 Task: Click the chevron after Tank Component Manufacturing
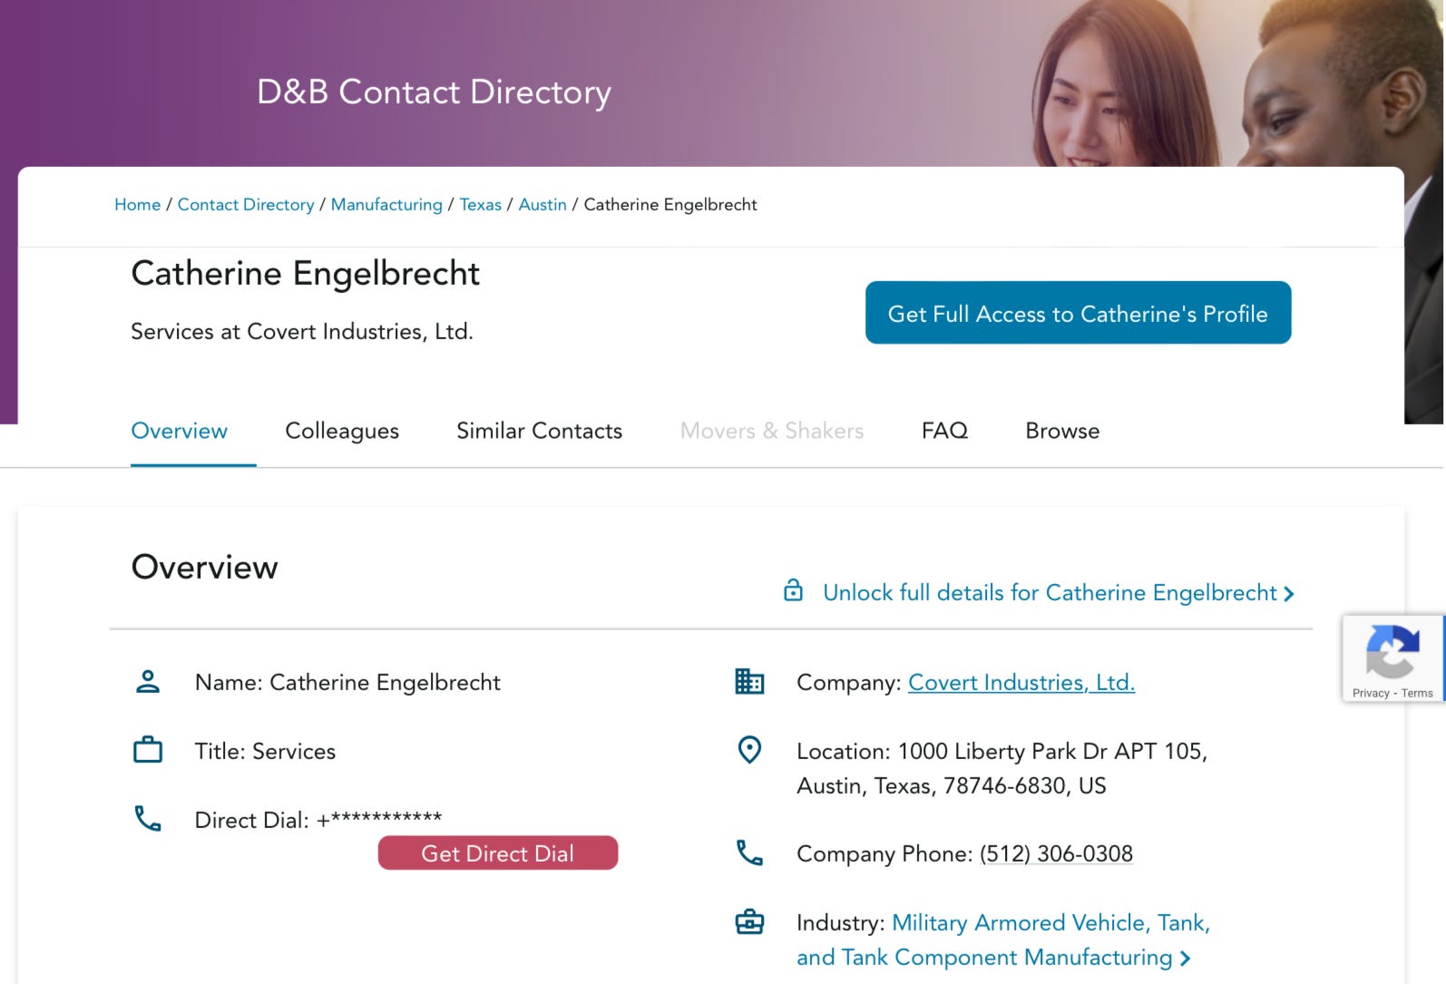click(1185, 959)
